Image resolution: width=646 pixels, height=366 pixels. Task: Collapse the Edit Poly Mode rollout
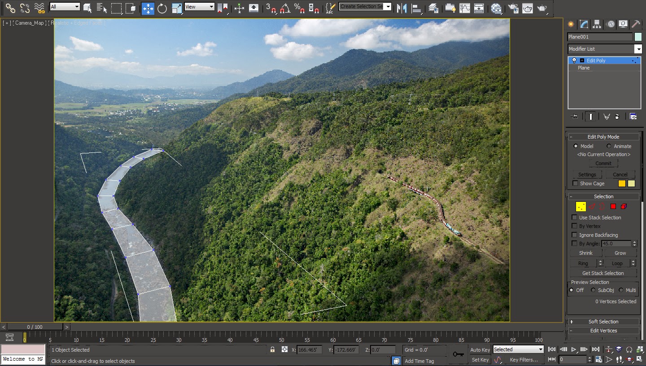(603, 137)
